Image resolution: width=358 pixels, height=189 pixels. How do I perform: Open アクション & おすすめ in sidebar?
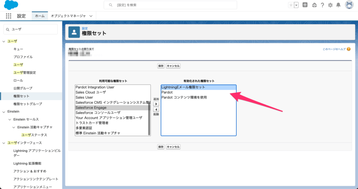point(30,171)
